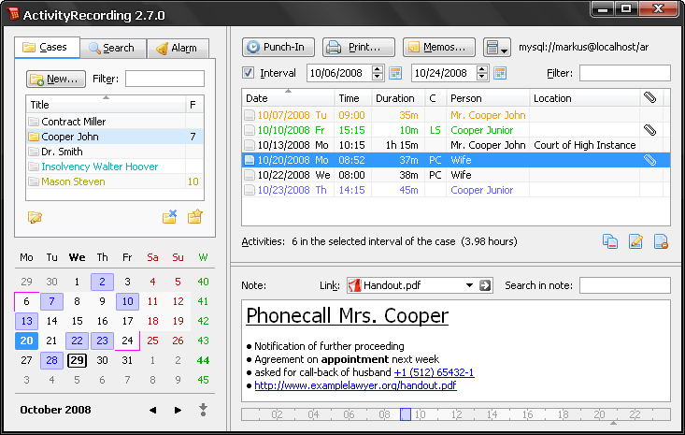Toggle the Interval checkbox
The width and height of the screenshot is (685, 435).
click(249, 73)
